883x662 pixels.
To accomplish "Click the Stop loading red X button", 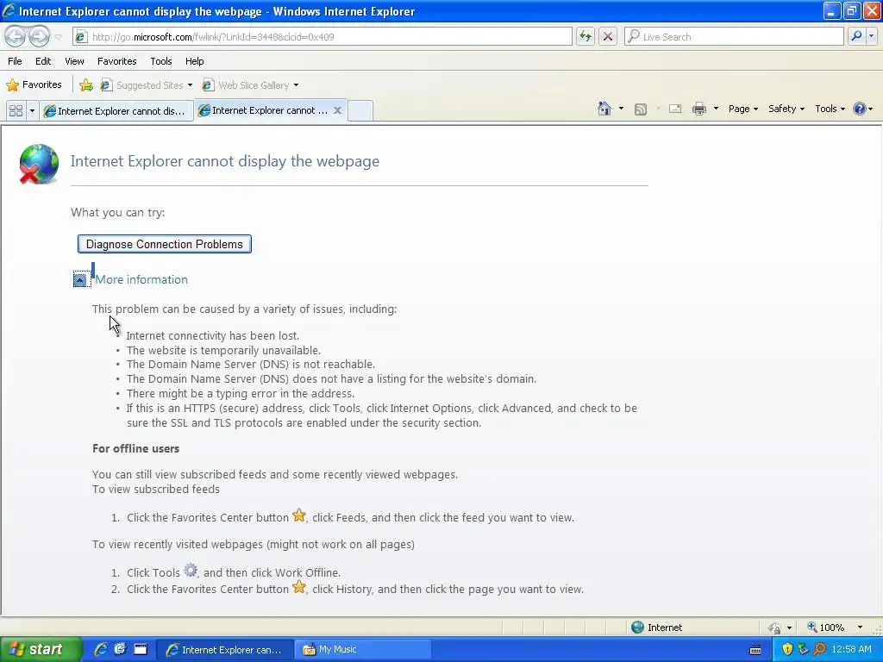I will [608, 36].
